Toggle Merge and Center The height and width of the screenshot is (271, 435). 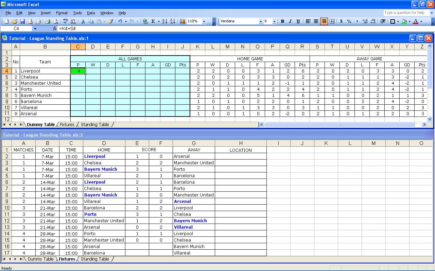coord(332,21)
